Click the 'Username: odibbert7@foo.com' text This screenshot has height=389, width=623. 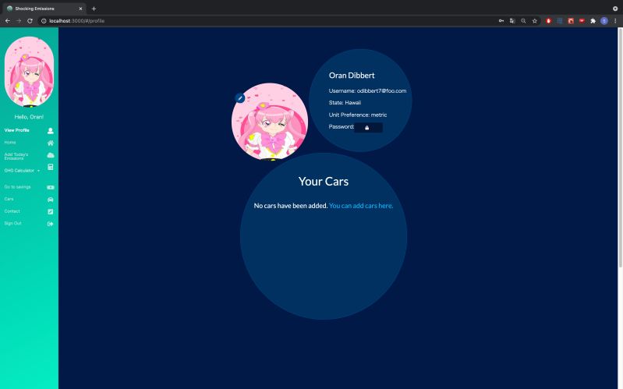point(367,90)
